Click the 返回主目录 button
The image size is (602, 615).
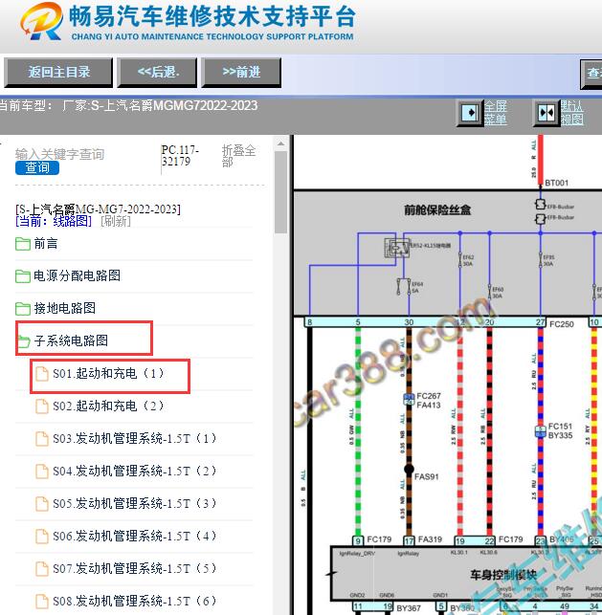coord(58,73)
